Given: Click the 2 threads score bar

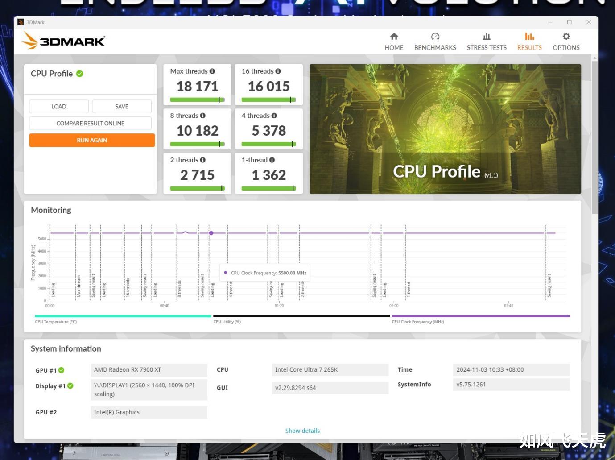Looking at the screenshot, I should pos(197,189).
